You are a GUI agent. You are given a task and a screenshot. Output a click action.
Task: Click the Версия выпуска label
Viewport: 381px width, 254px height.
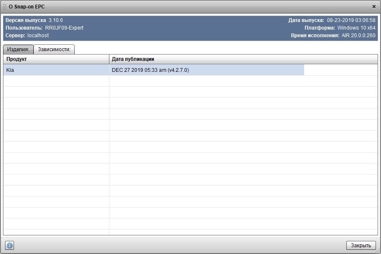[x=25, y=20]
